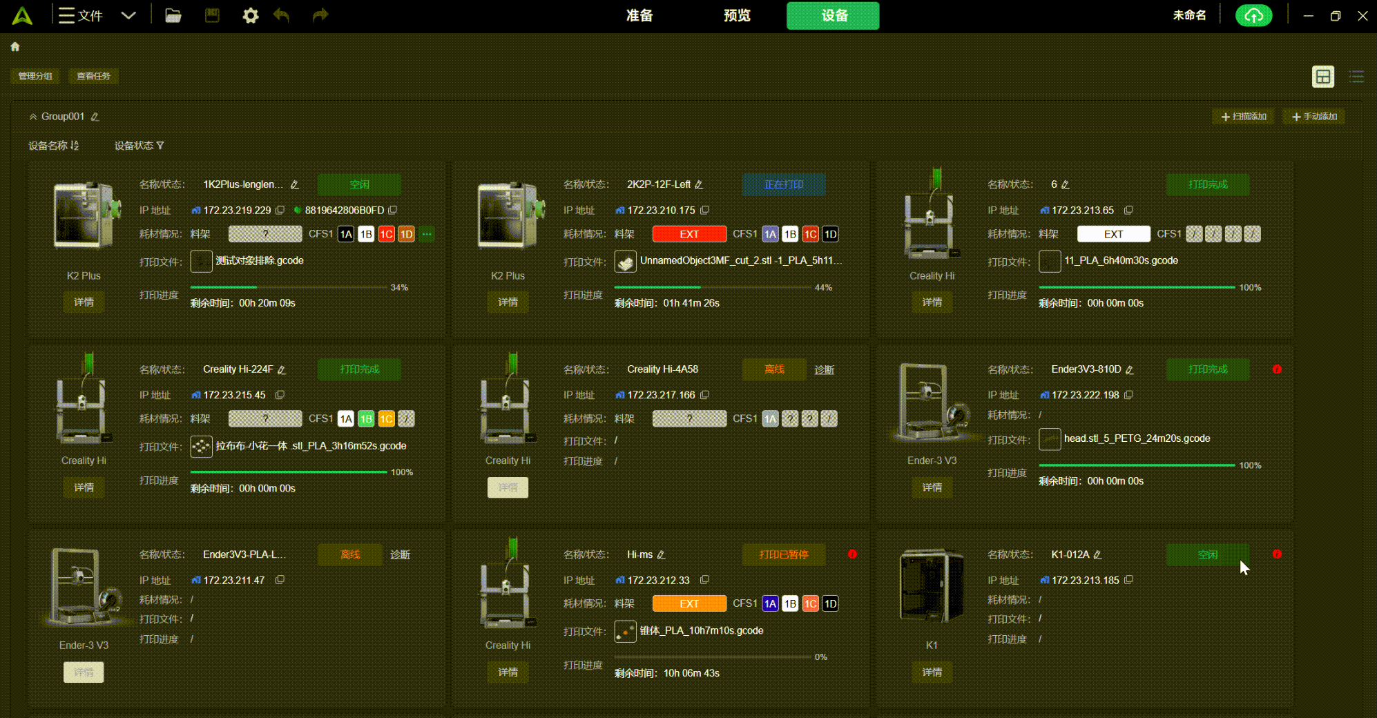Switch to the list view icon

[x=1357, y=77]
